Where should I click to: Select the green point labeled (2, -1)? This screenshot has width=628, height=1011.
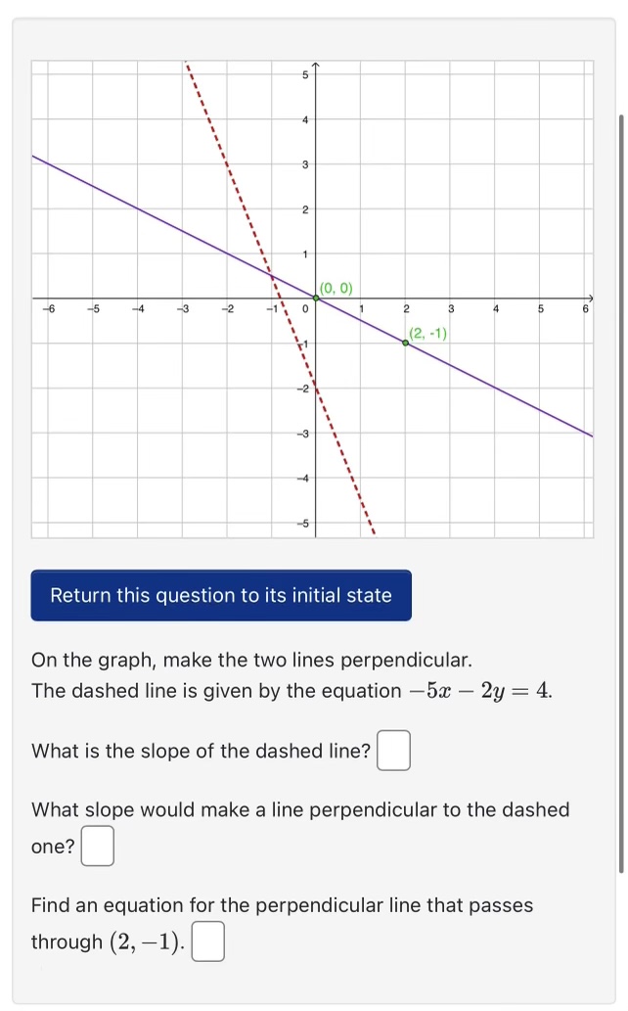pyautogui.click(x=405, y=343)
